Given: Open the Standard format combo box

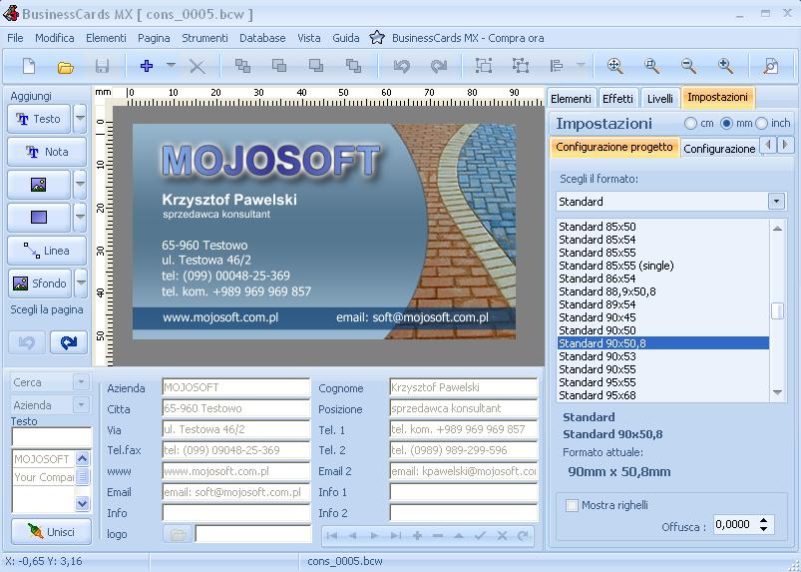Looking at the screenshot, I should click(x=671, y=202).
